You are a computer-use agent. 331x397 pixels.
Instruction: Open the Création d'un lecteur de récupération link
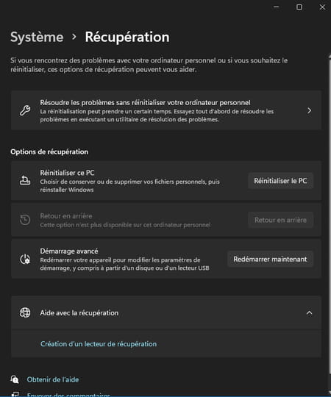99,344
